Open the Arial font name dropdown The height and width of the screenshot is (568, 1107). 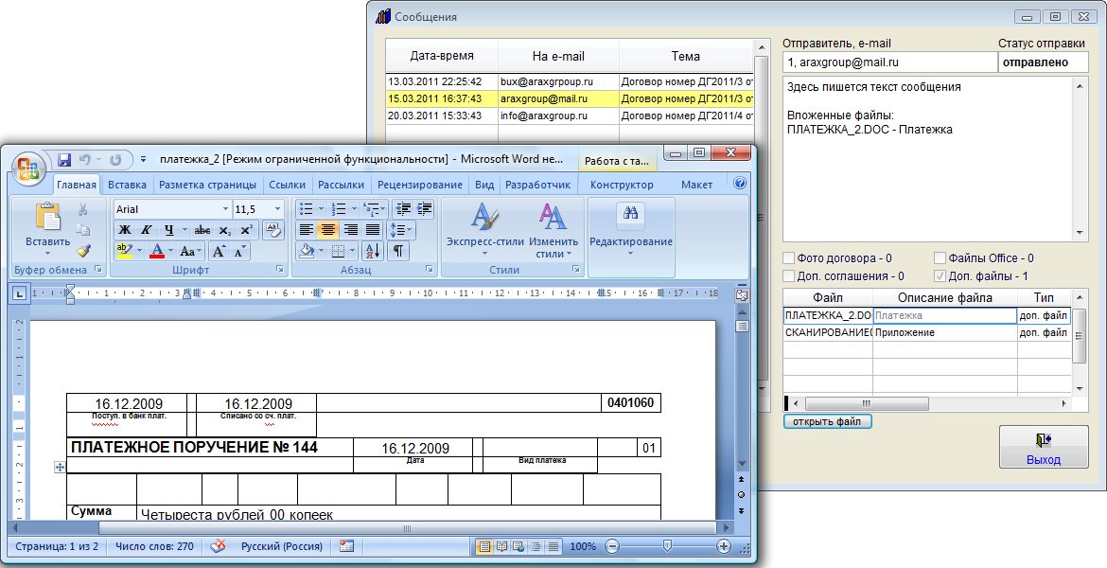click(x=226, y=209)
